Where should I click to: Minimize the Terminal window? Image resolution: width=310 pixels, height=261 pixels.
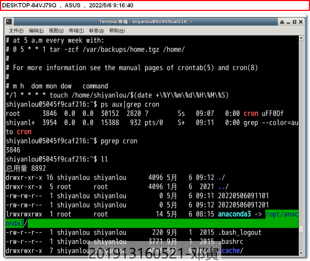[288, 22]
